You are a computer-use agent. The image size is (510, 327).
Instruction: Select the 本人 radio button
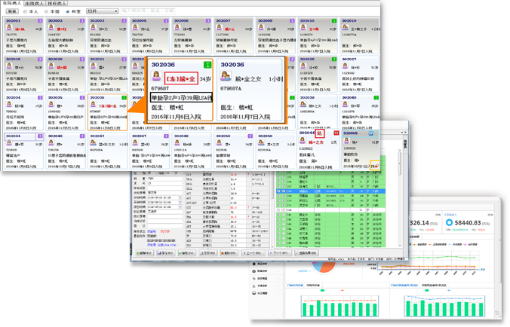click(27, 12)
